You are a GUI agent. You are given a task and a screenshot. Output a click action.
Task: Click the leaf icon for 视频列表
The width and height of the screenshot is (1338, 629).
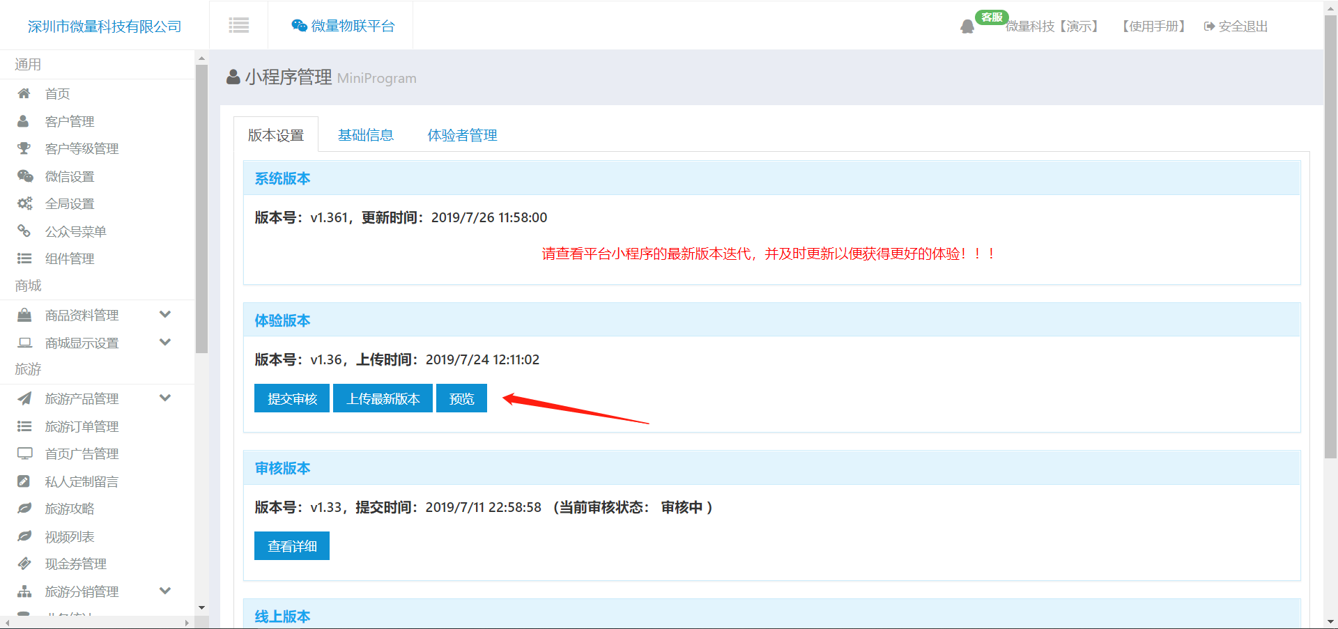(24, 536)
